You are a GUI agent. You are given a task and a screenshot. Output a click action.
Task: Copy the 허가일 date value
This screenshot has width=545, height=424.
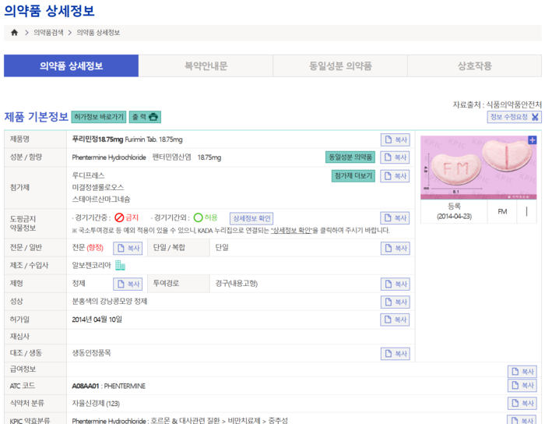[395, 320]
